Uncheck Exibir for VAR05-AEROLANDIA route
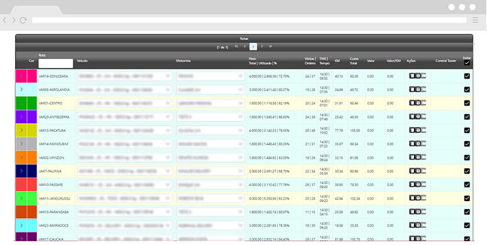The image size is (487, 245). click(x=467, y=89)
